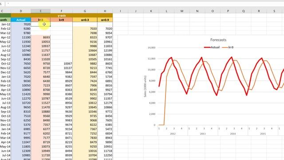
Task: Select the 'α=0.9' header cell
Action: 105,20
